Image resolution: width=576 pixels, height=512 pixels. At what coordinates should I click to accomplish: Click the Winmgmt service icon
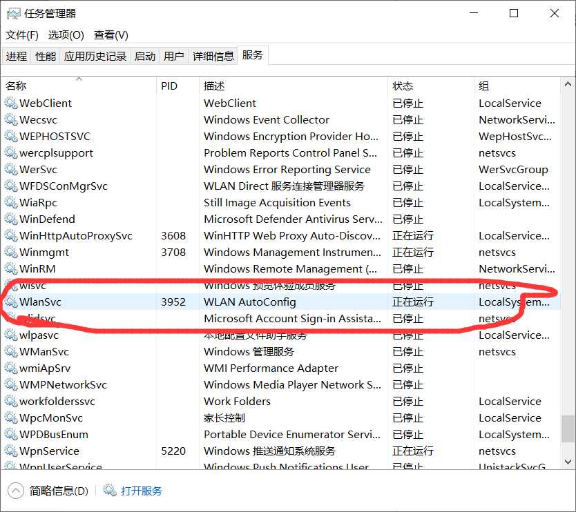11,252
